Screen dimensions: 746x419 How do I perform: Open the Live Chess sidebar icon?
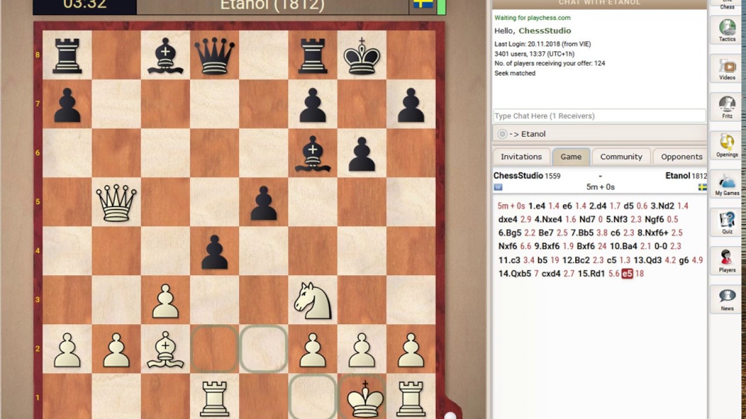[727, 5]
